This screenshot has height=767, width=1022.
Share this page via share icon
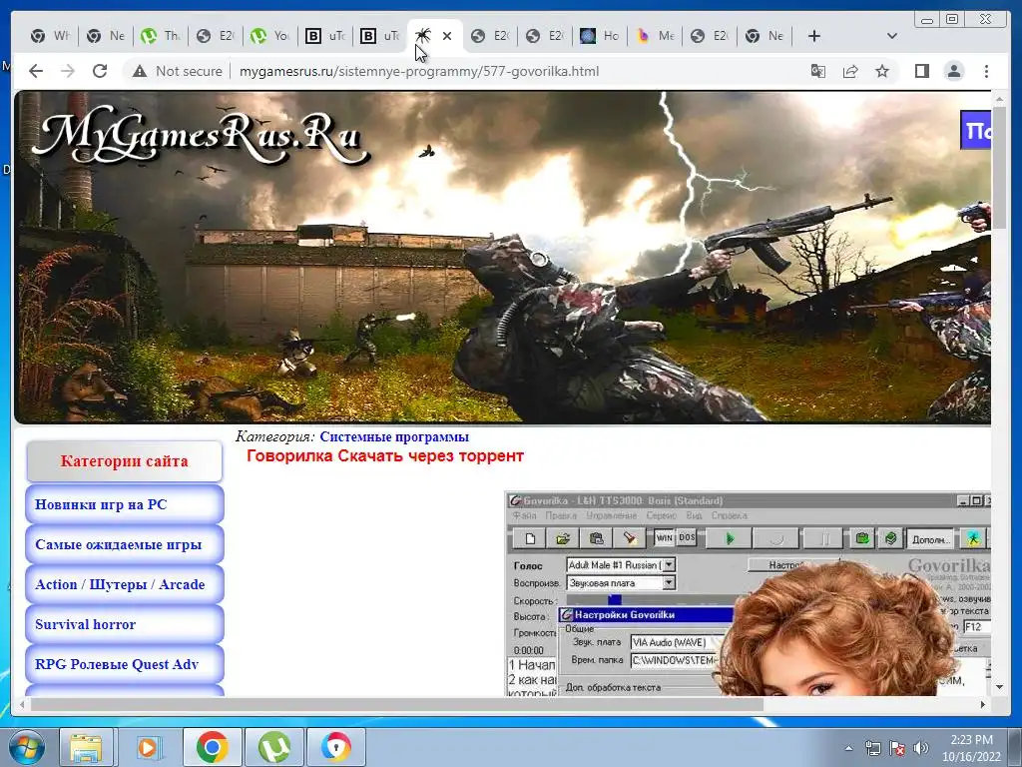pos(850,71)
